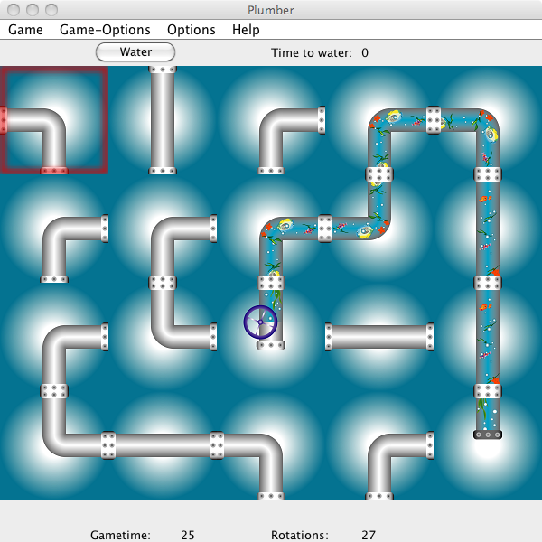542x542 pixels.
Task: Open the Game menu
Action: coord(25,30)
